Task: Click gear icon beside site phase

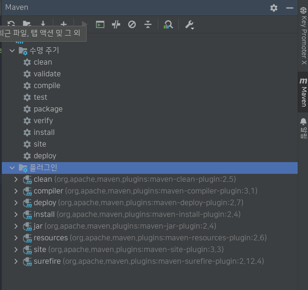Action: tap(27, 144)
